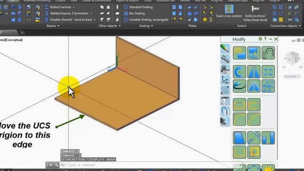Select the UCS axes category in the tool palette
The image size is (304, 171).
click(225, 80)
